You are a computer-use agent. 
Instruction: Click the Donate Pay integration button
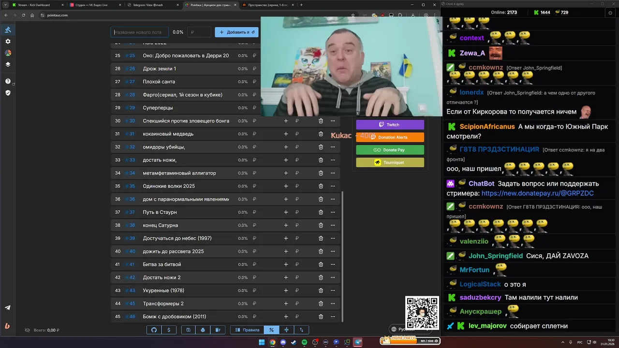pos(390,150)
